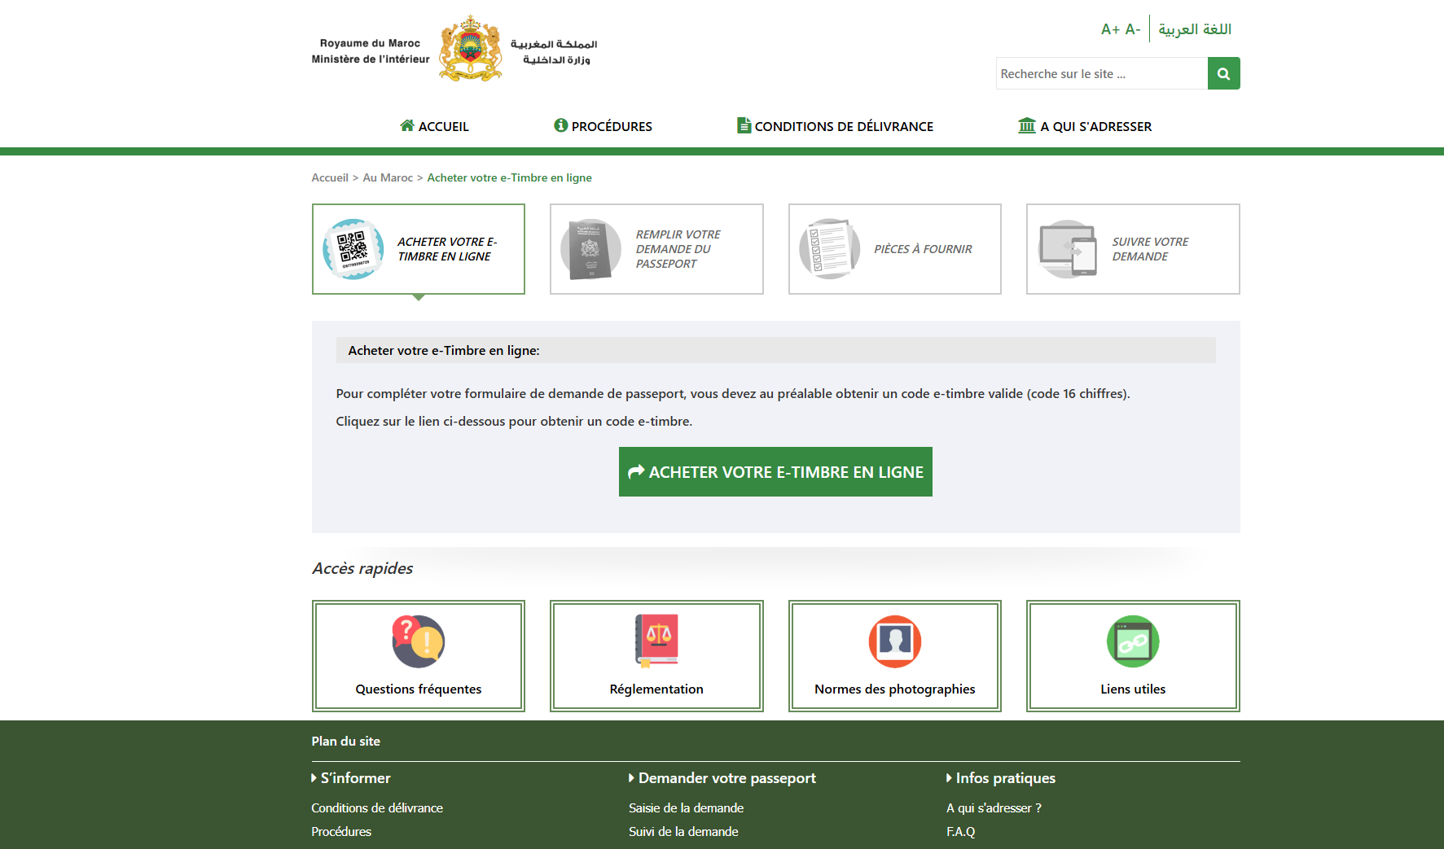Open footer link Procédures
This screenshot has width=1444, height=849.
pyautogui.click(x=341, y=831)
